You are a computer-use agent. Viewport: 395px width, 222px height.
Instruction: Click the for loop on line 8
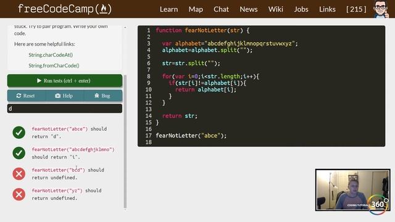[210, 76]
